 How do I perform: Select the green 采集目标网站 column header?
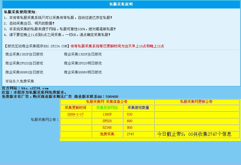point(107,108)
